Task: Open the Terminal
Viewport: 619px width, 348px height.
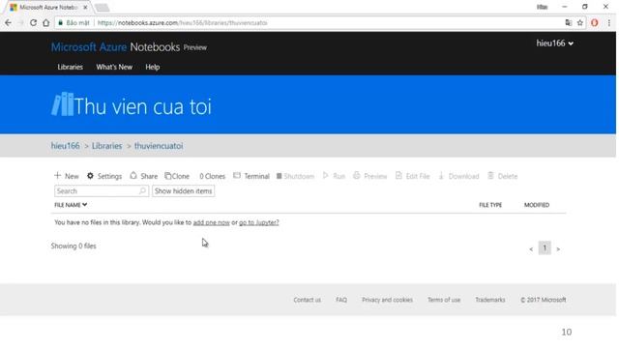Action: pos(251,176)
